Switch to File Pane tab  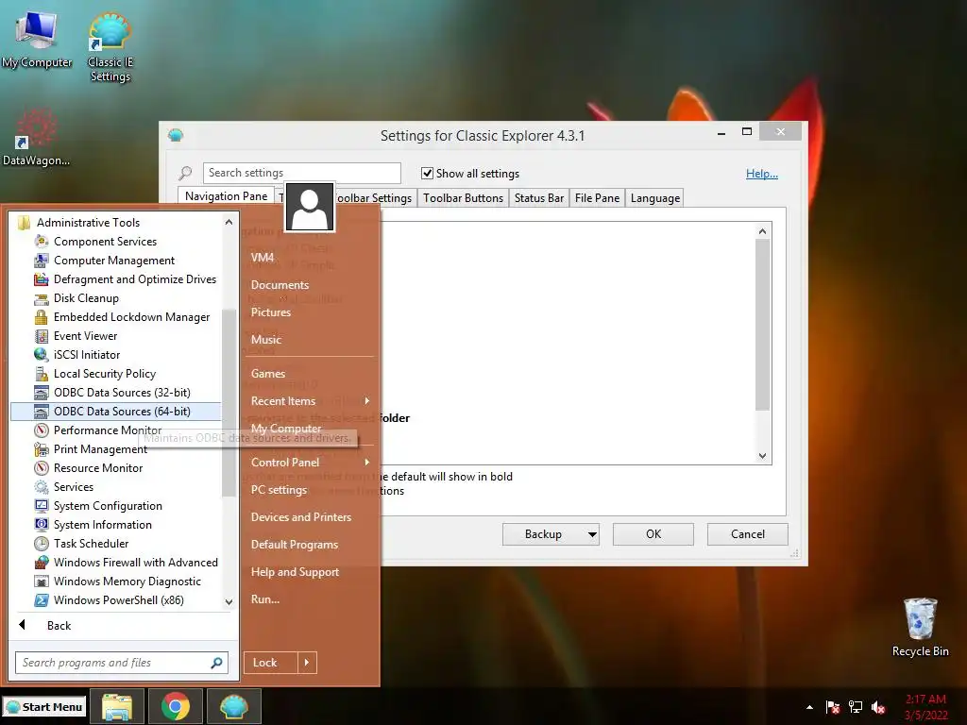(x=597, y=198)
